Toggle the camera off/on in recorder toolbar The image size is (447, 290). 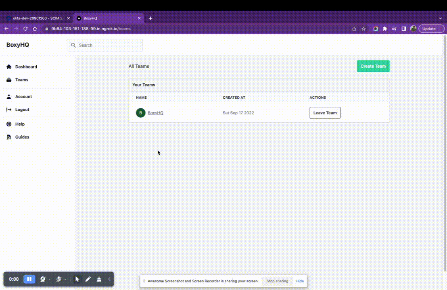(43, 279)
